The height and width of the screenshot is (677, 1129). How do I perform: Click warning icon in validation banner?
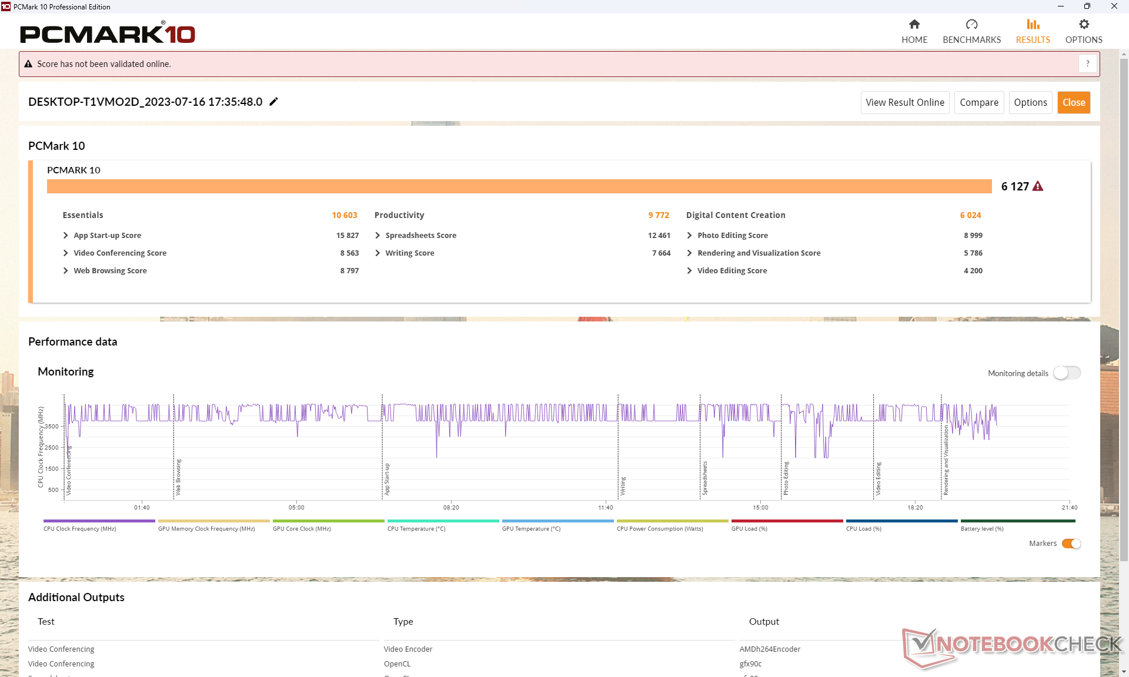tap(28, 64)
